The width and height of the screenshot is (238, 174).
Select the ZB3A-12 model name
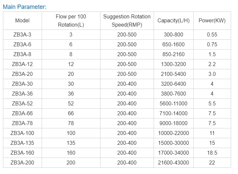[22, 64]
